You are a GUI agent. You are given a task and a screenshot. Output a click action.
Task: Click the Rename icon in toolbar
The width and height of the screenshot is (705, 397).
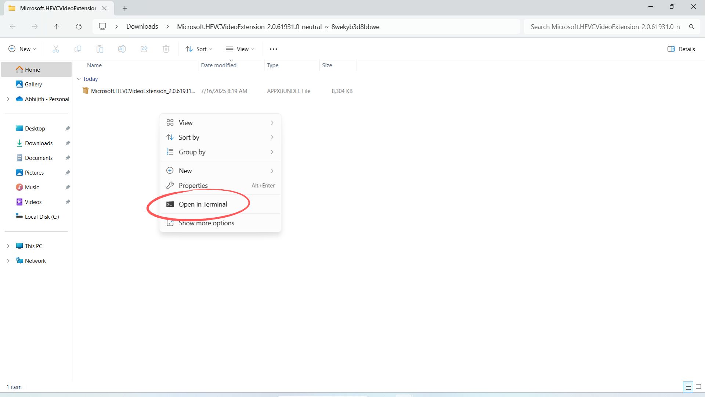(x=122, y=49)
